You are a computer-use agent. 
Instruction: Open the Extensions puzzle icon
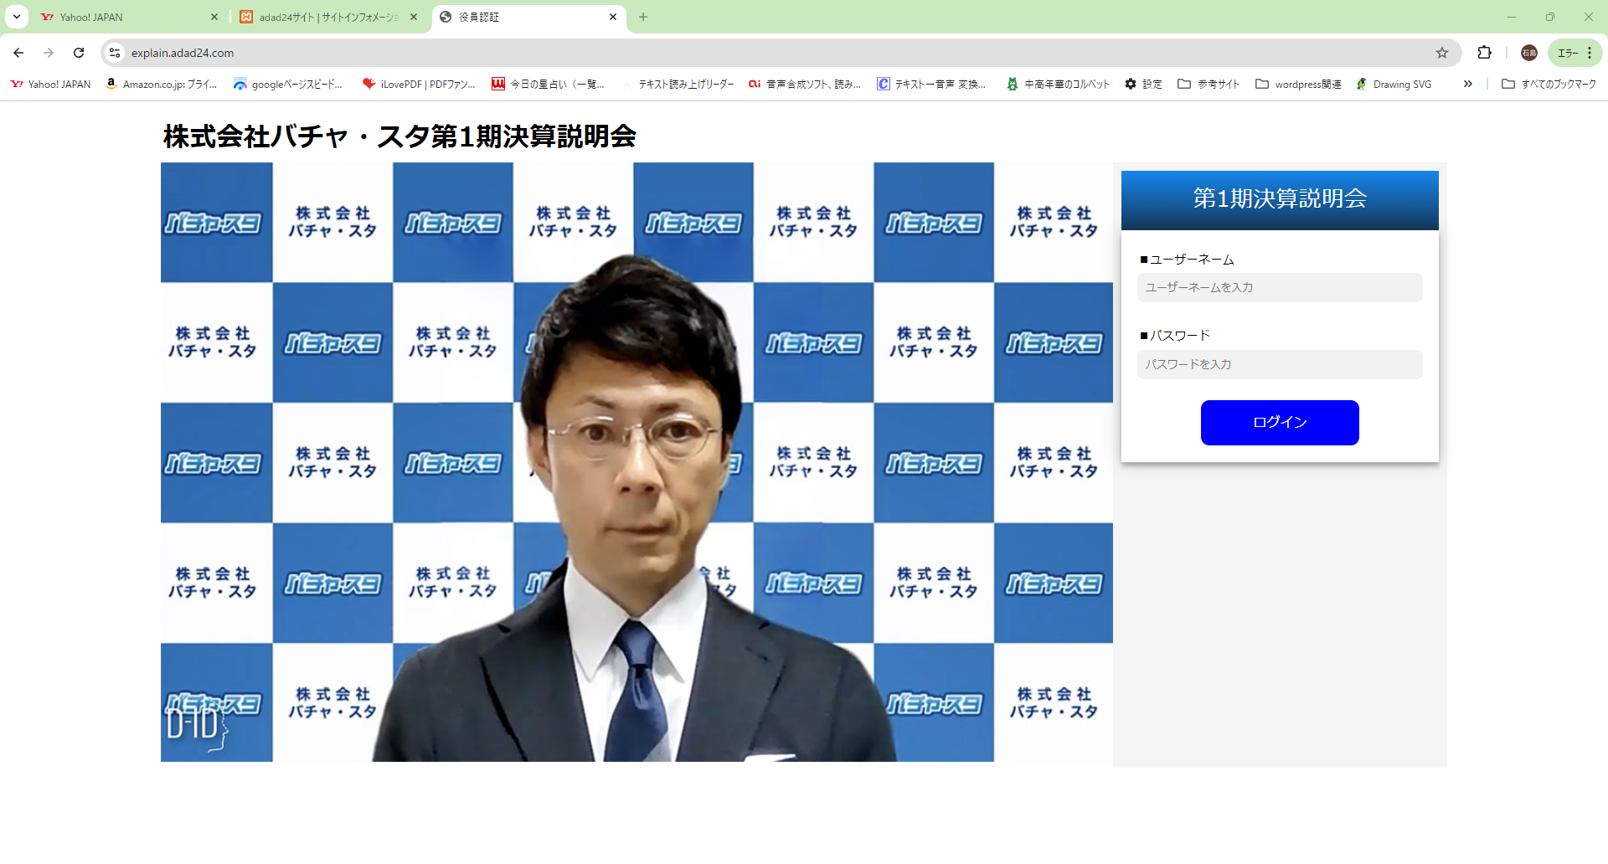(x=1485, y=53)
